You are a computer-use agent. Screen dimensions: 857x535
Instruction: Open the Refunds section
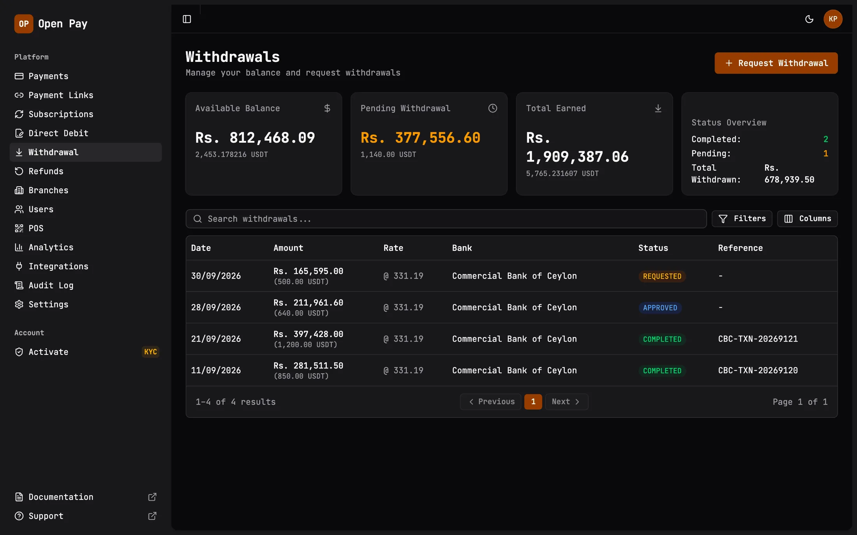(86, 171)
